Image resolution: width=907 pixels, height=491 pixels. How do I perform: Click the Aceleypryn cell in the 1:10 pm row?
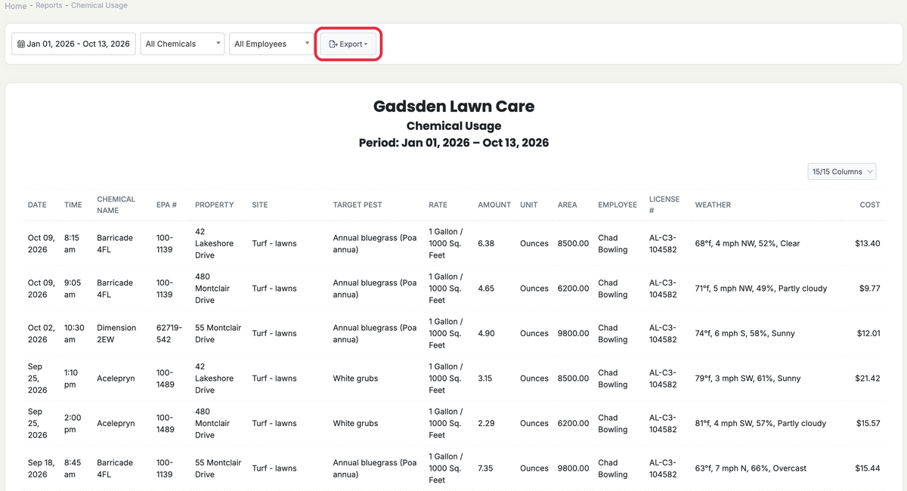116,378
